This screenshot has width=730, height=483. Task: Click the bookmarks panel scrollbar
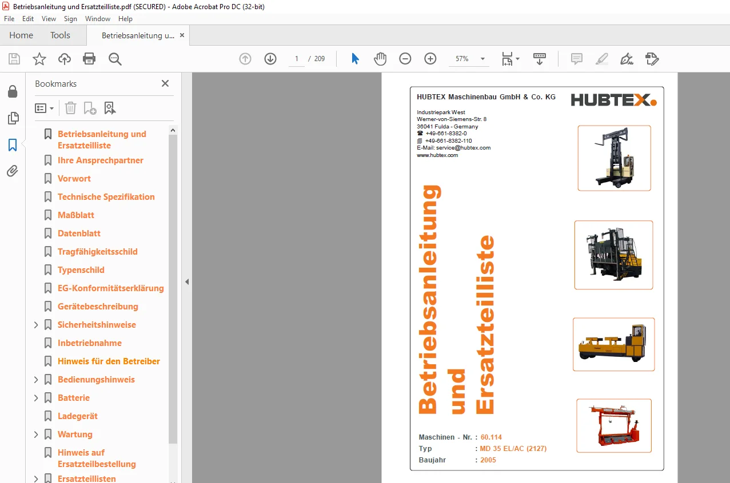pos(173,289)
